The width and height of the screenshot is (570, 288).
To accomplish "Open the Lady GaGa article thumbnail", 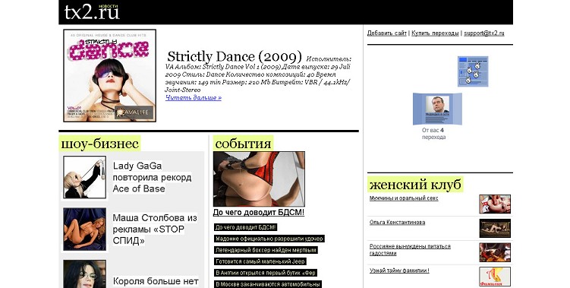I will click(x=85, y=177).
